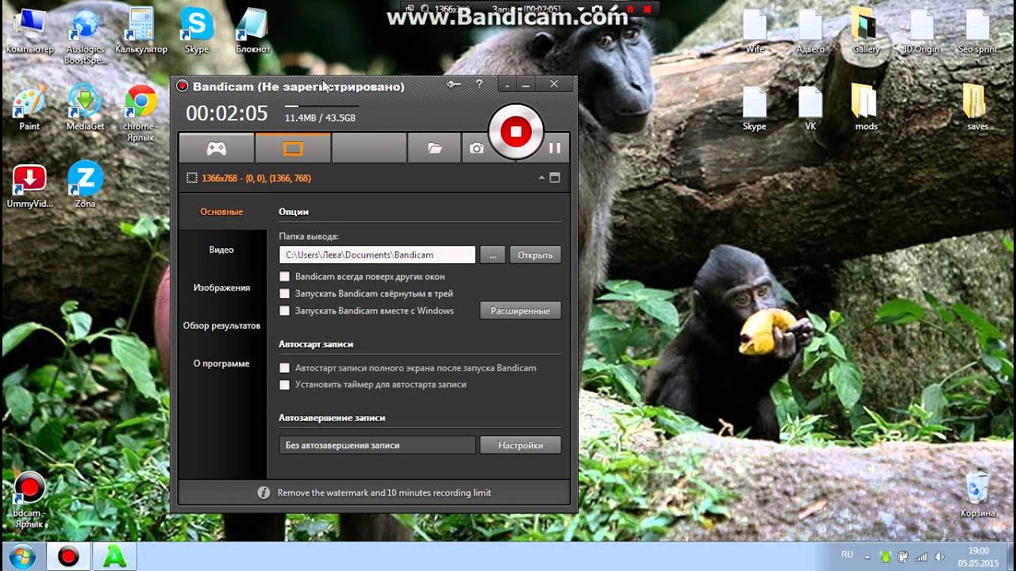Open the Bandicam output folder icon
Image resolution: width=1016 pixels, height=571 pixels.
[434, 148]
